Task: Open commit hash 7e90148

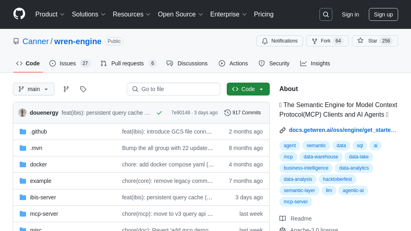Action: [x=181, y=113]
